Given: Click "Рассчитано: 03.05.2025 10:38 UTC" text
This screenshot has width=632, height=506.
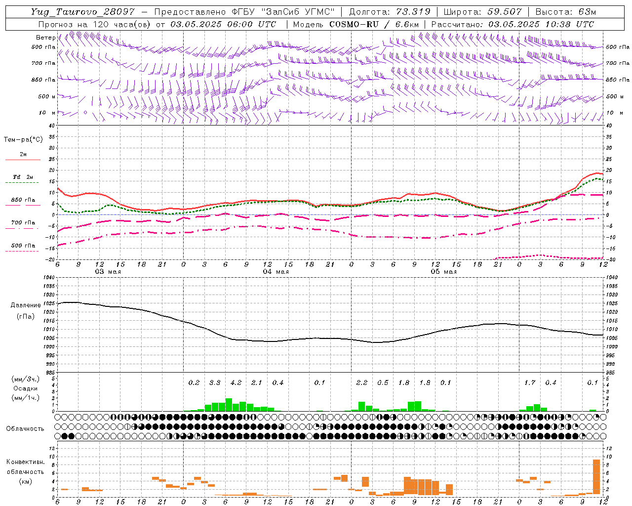Looking at the screenshot, I should coord(513,24).
